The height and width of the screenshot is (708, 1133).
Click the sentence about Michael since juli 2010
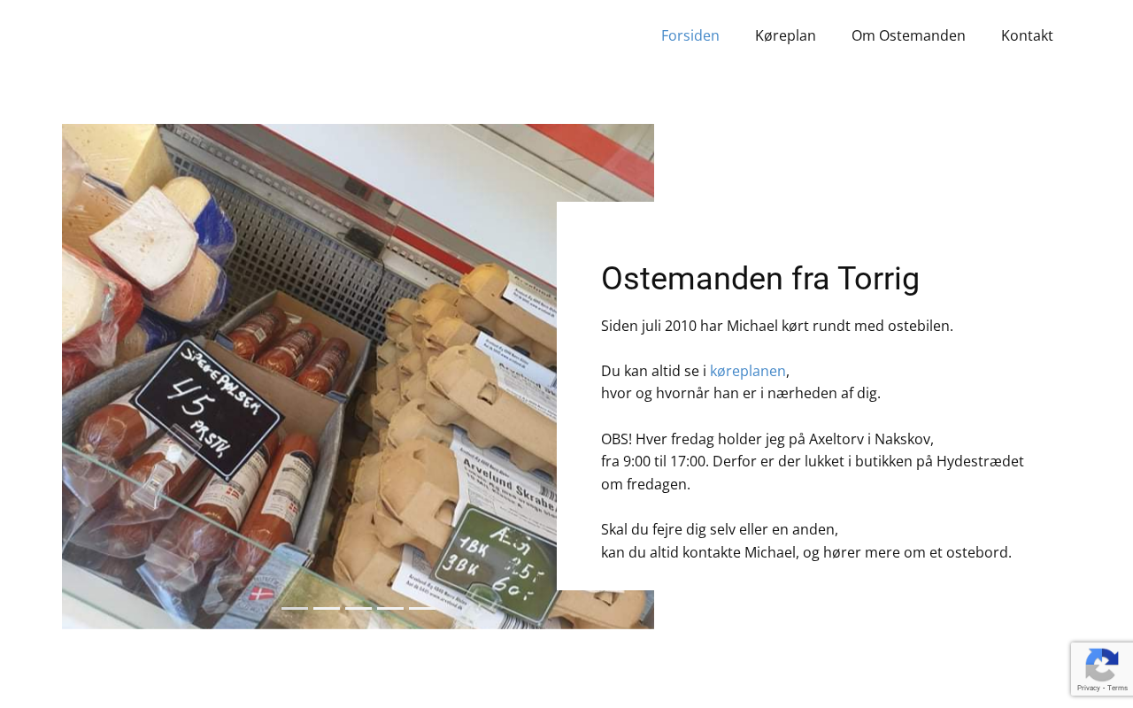777,326
